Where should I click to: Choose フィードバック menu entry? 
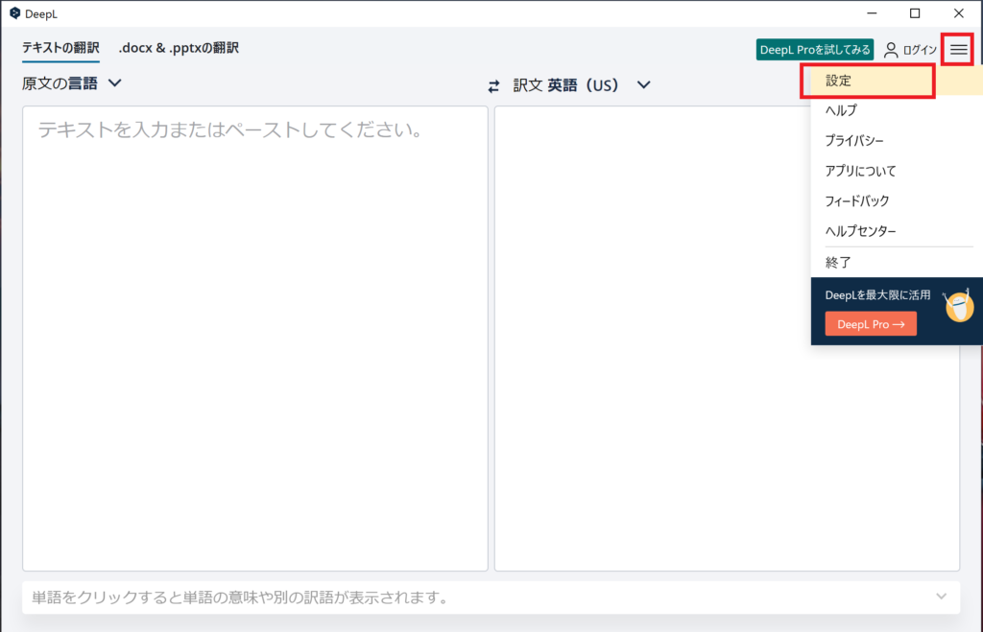point(897,200)
